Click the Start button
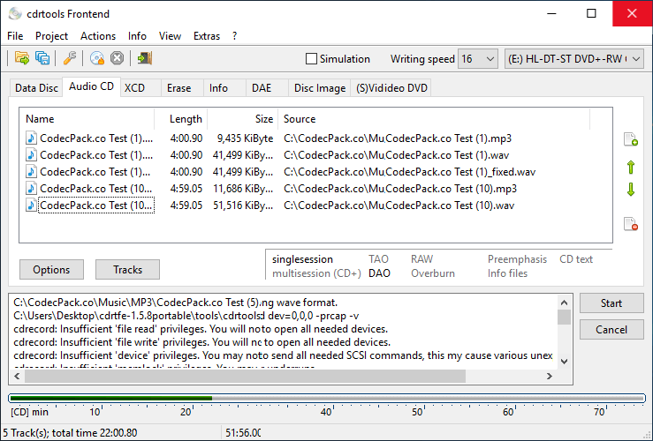The width and height of the screenshot is (653, 441). 611,303
